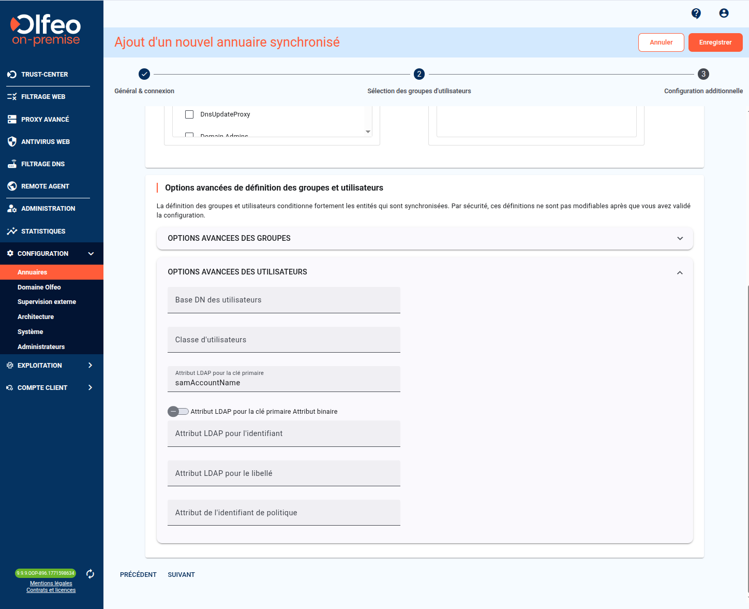Click the Mentions légales link
The image size is (749, 609).
tap(51, 583)
